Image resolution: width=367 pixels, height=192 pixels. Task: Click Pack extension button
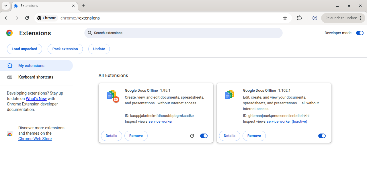coord(65,49)
